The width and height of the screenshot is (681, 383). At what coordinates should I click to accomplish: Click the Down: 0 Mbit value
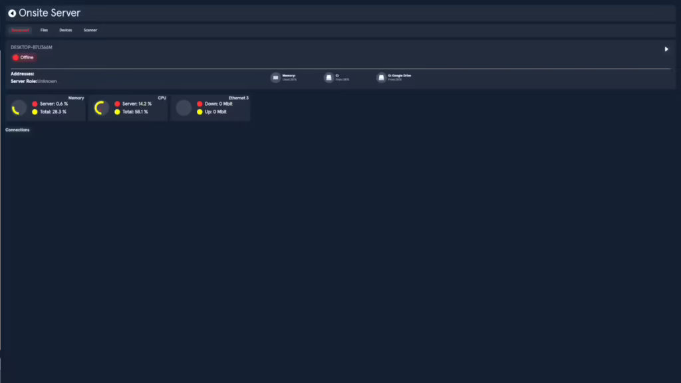[x=218, y=104]
